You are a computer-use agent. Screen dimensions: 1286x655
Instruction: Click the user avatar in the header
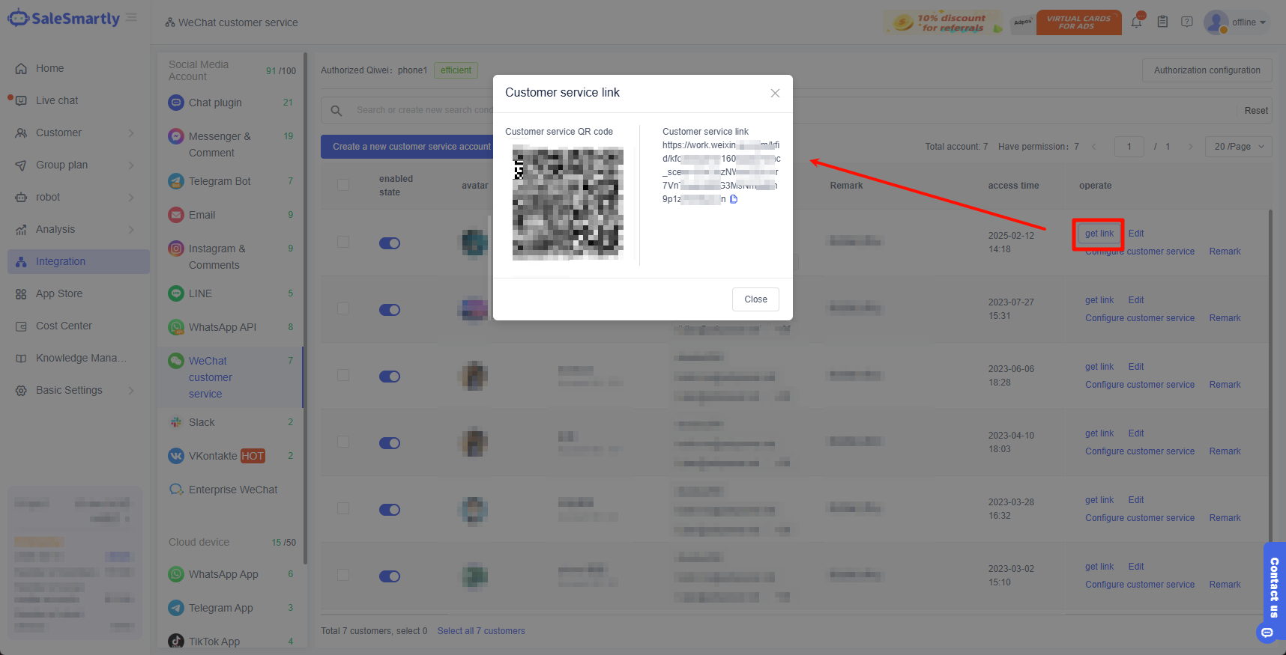pos(1216,22)
